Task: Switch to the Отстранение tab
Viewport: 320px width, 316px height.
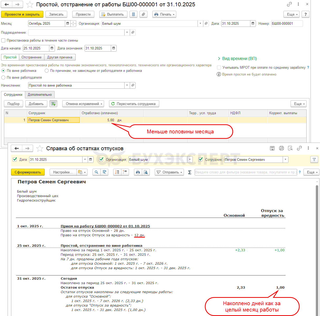Action: tap(32, 57)
